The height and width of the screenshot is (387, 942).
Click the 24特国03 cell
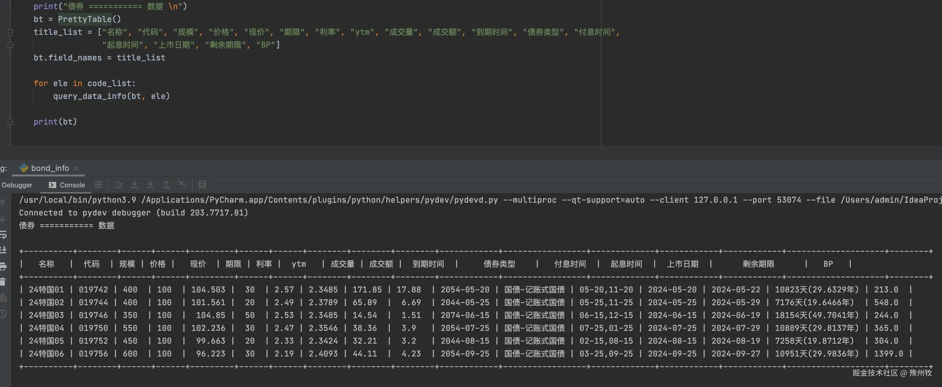[x=46, y=315]
